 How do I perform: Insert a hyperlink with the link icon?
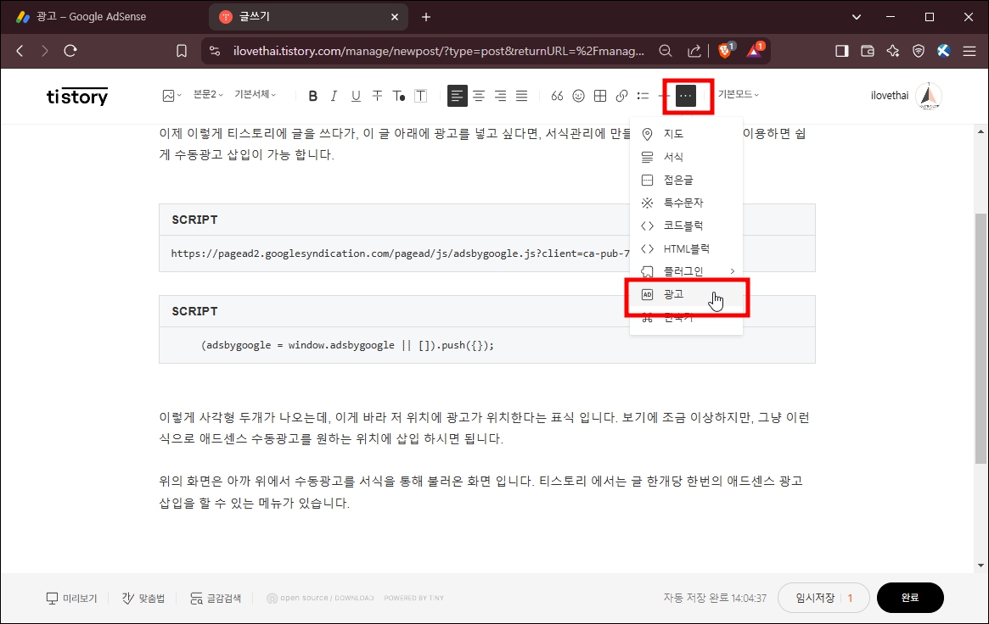pyautogui.click(x=620, y=95)
